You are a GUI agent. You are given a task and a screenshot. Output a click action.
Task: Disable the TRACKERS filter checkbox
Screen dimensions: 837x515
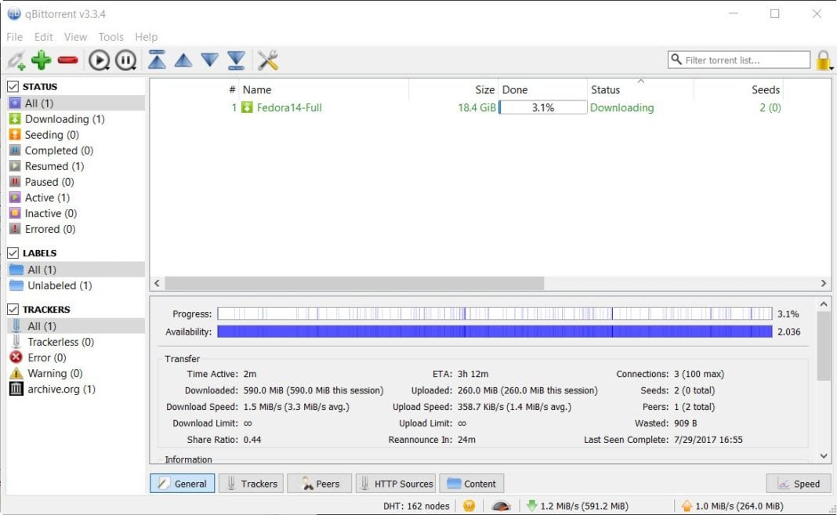point(11,309)
